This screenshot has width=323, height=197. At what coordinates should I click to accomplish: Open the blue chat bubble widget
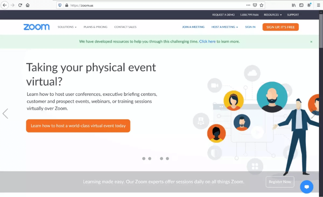(307, 187)
